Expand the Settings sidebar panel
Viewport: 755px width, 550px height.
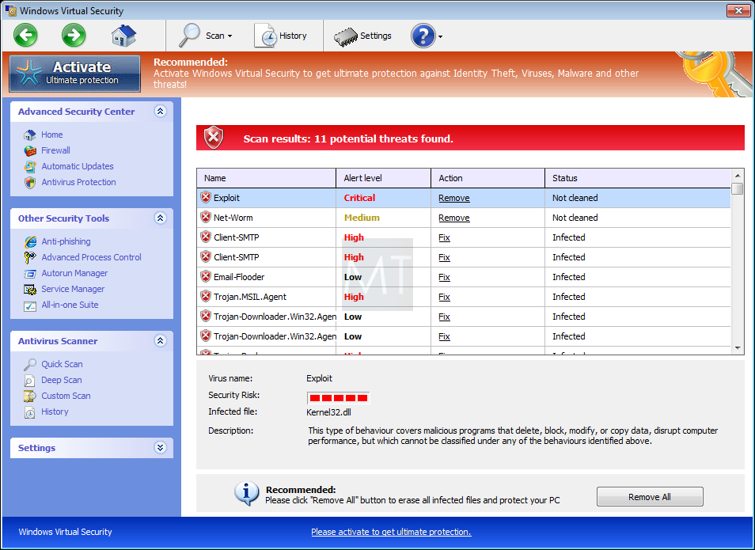tap(161, 448)
